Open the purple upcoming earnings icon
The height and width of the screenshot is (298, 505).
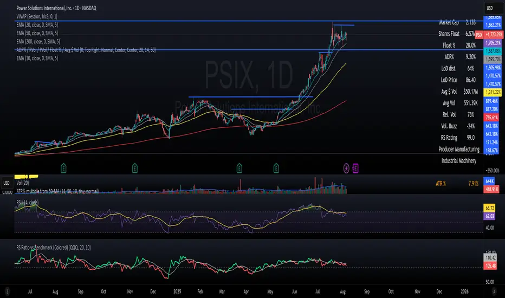355,168
